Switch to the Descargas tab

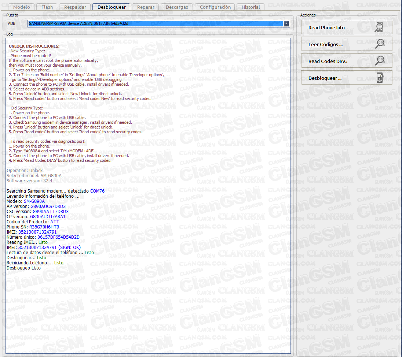pyautogui.click(x=177, y=7)
